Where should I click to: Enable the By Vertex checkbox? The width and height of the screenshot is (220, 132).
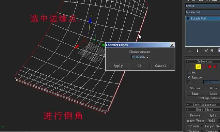pos(189,73)
